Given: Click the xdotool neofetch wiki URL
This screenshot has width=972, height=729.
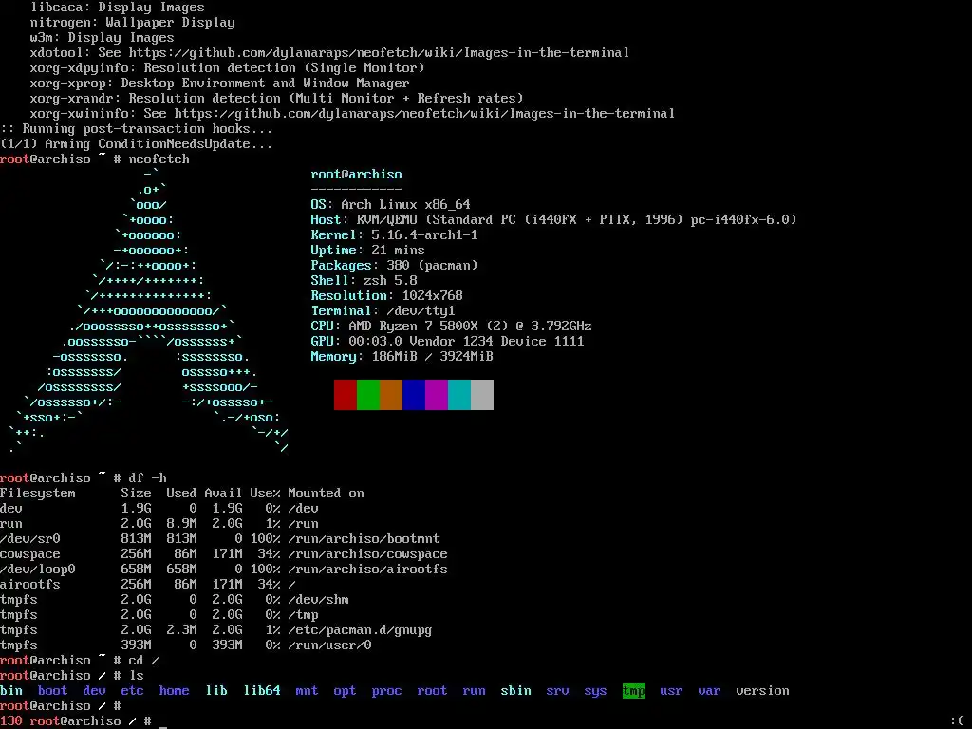Looking at the screenshot, I should 379,53.
